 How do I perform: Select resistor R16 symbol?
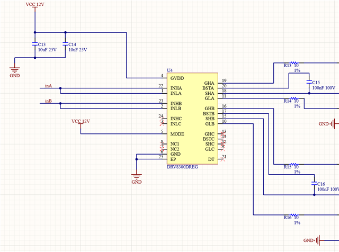click(x=294, y=215)
